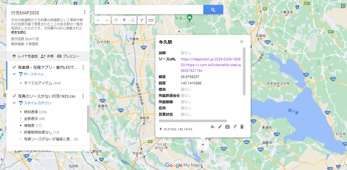This screenshot has width=347, height=170.
Task: Expand the 終着駅時刻表なし (13) category
Action: click(x=41, y=132)
